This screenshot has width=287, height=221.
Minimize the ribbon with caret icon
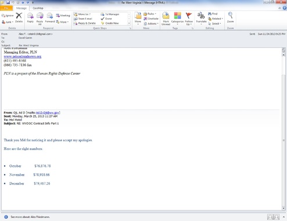click(x=279, y=8)
